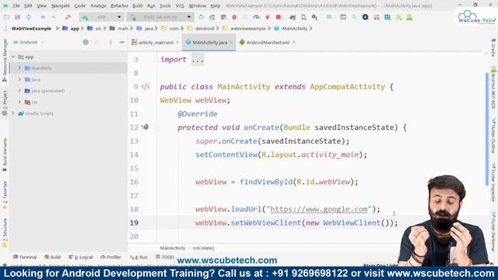Click the Run Anything terminal icon

tap(343, 17)
